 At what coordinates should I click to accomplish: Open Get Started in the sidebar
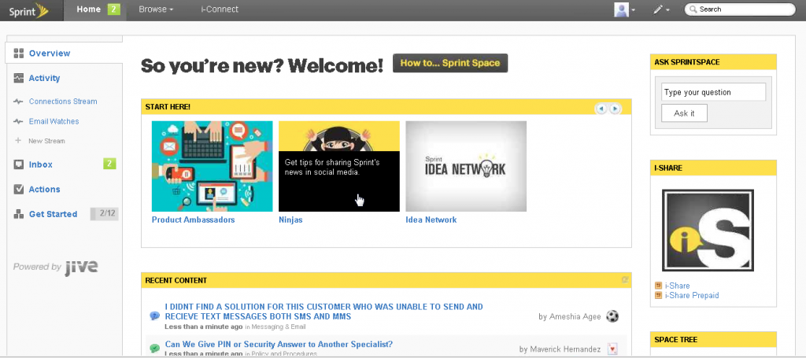click(53, 214)
